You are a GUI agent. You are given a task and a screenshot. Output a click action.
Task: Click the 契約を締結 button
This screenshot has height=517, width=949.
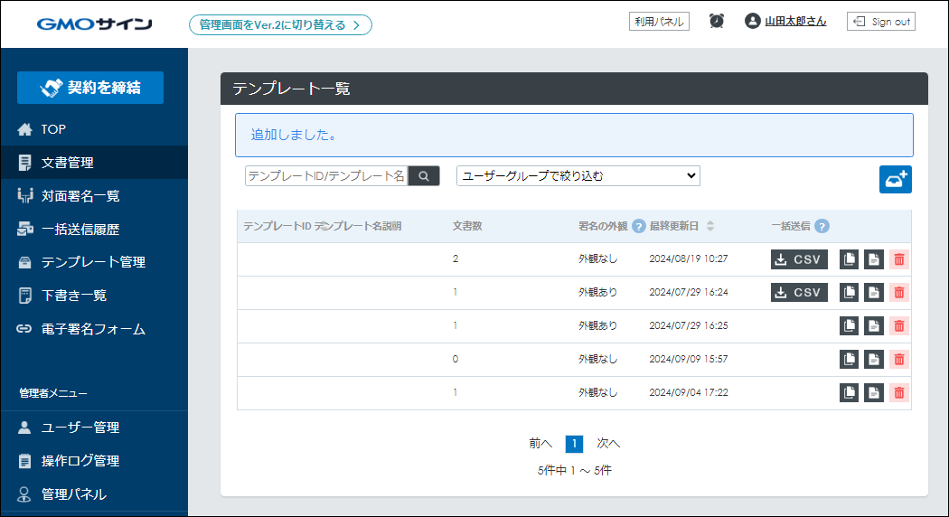click(90, 88)
